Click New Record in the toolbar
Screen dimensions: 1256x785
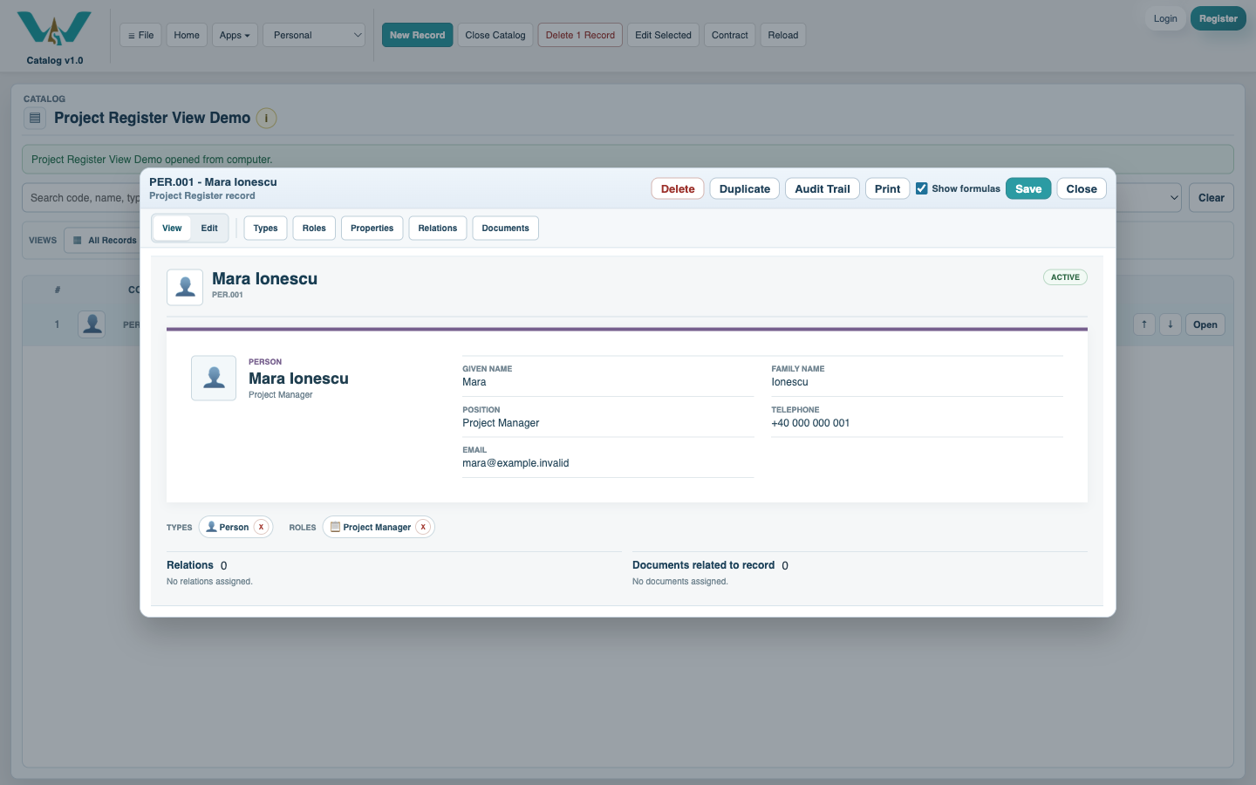(418, 35)
